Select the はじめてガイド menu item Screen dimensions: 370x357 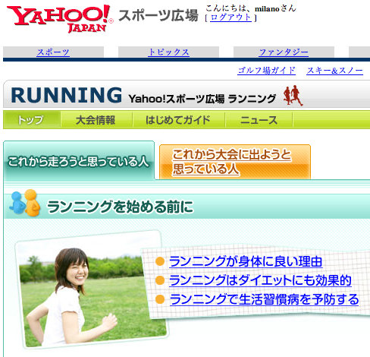coord(178,120)
